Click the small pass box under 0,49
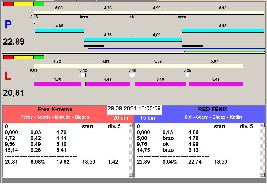 click(x=132, y=75)
